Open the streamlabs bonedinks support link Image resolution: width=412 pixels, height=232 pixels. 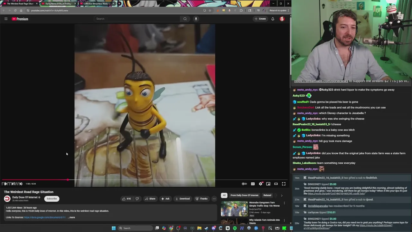point(321,81)
